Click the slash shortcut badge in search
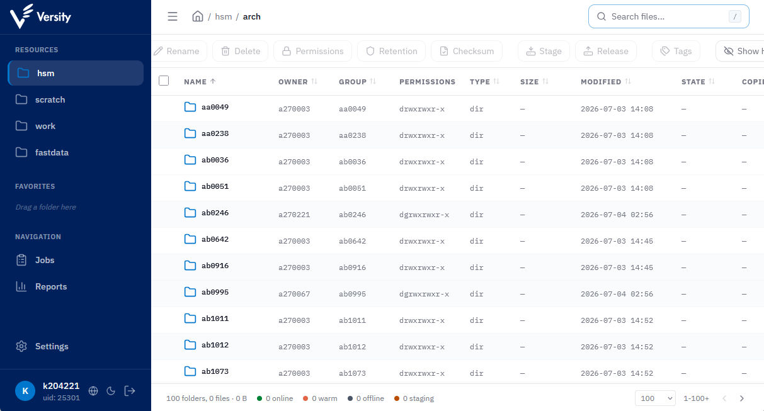 coord(734,17)
